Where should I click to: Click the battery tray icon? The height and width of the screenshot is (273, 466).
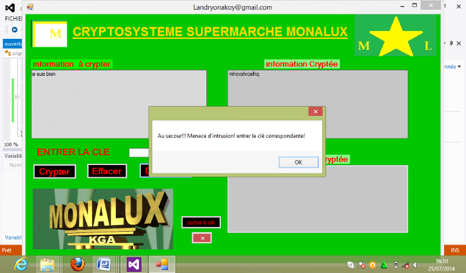(396, 265)
